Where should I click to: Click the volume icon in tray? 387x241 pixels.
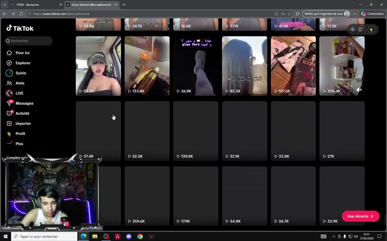click(356, 237)
